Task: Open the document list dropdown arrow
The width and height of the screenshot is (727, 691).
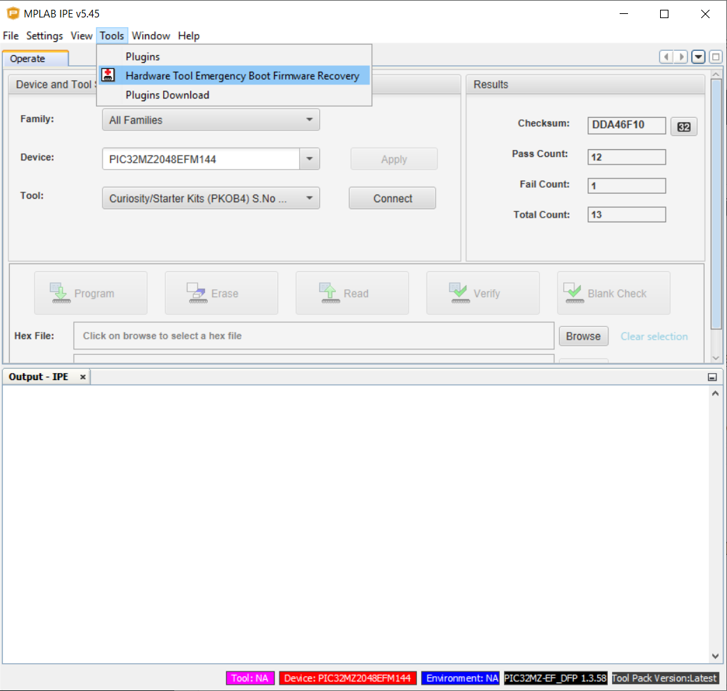Action: 698,57
